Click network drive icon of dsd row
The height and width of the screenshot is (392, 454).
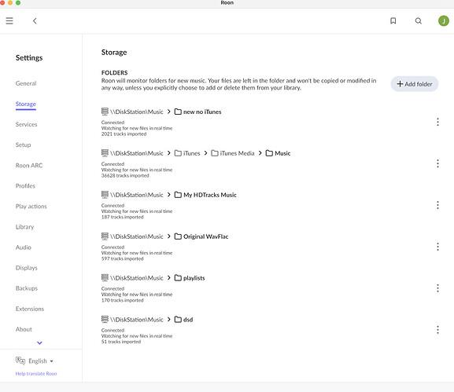(x=105, y=320)
